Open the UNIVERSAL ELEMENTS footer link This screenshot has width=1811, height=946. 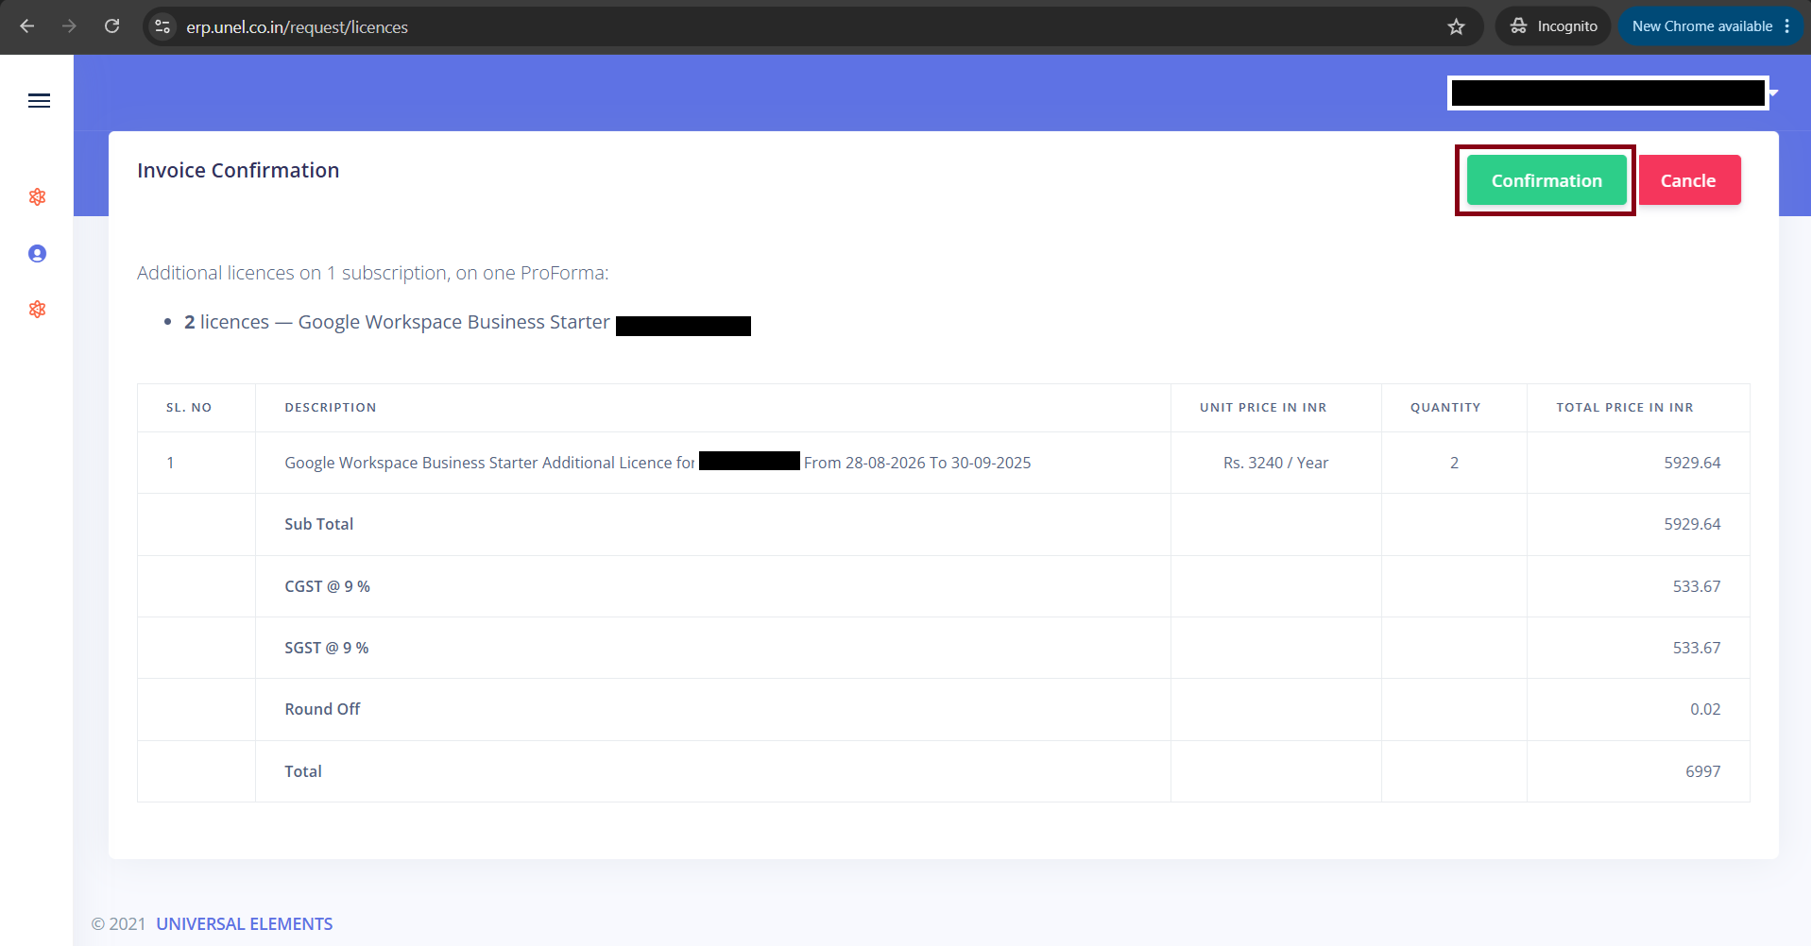pos(245,923)
